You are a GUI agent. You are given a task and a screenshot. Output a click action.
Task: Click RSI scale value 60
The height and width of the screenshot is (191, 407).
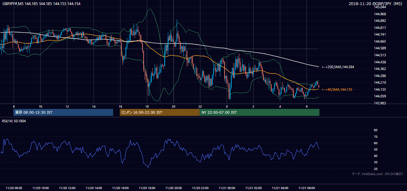(x=375, y=143)
